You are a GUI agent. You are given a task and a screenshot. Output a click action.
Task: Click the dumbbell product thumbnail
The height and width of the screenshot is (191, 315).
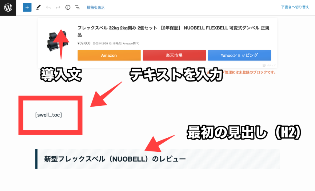[58, 42]
